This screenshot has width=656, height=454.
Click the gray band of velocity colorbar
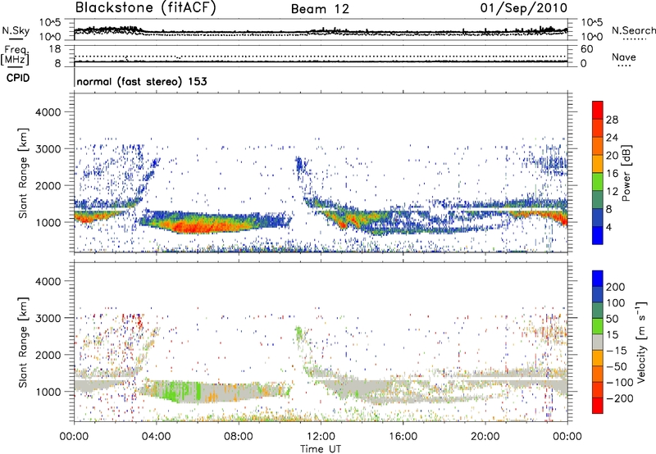pyautogui.click(x=598, y=343)
